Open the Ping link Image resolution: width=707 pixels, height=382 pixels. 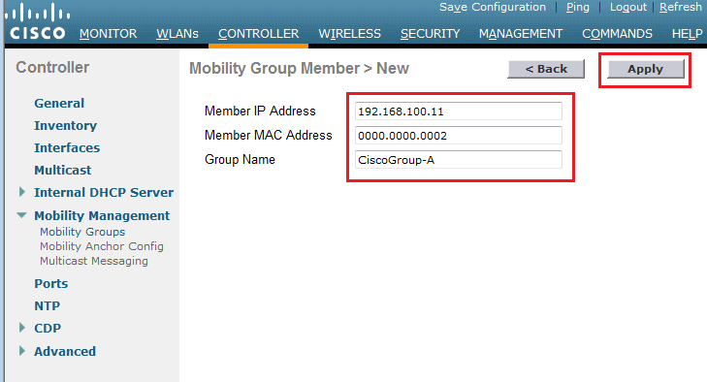(578, 7)
